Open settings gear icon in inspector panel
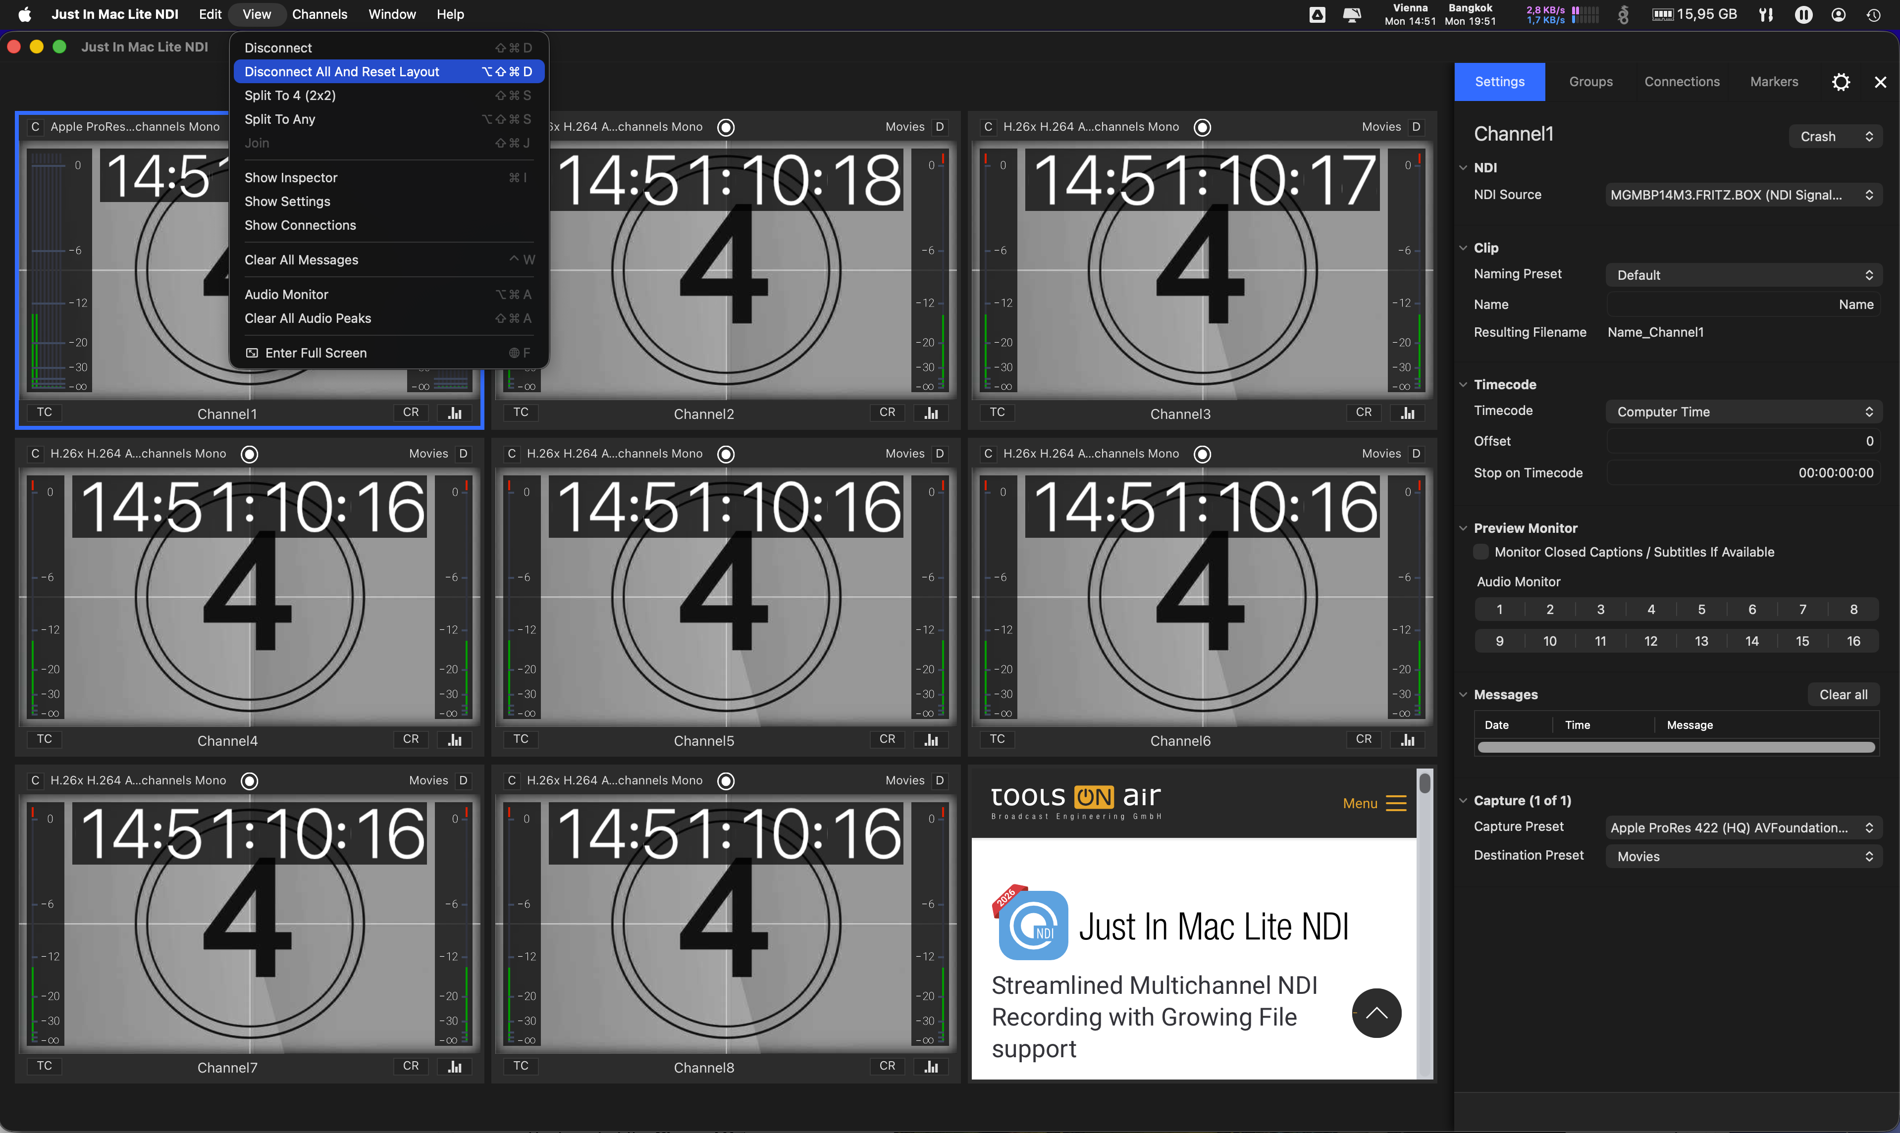The height and width of the screenshot is (1133, 1900). tap(1841, 82)
